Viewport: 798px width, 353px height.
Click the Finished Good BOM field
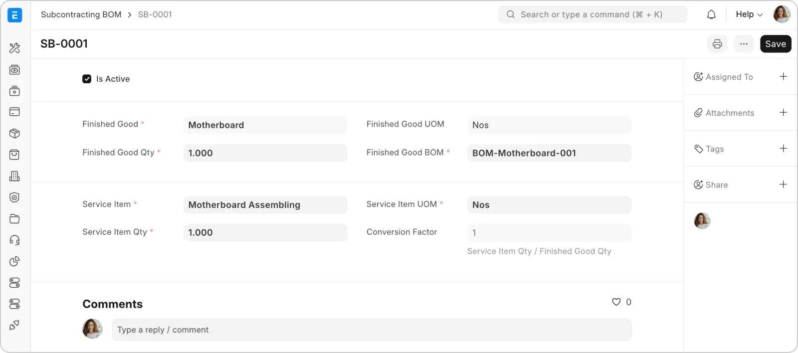[x=549, y=153]
